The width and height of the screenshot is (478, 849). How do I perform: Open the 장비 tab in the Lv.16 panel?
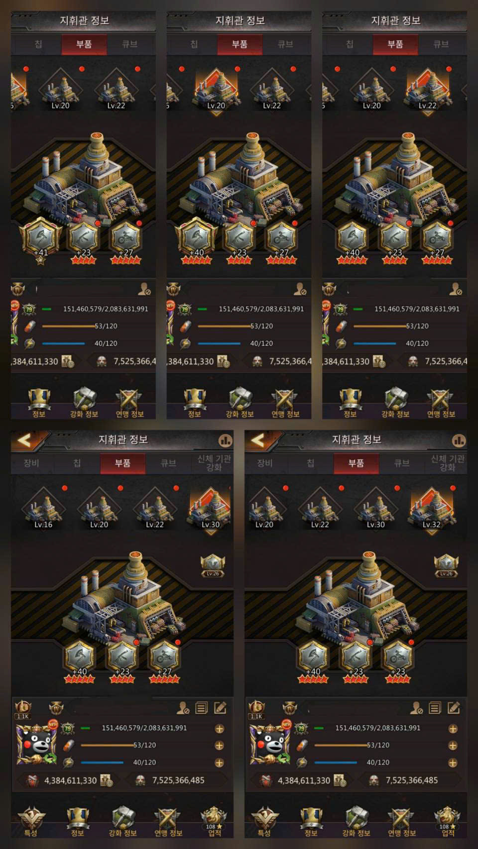[31, 463]
